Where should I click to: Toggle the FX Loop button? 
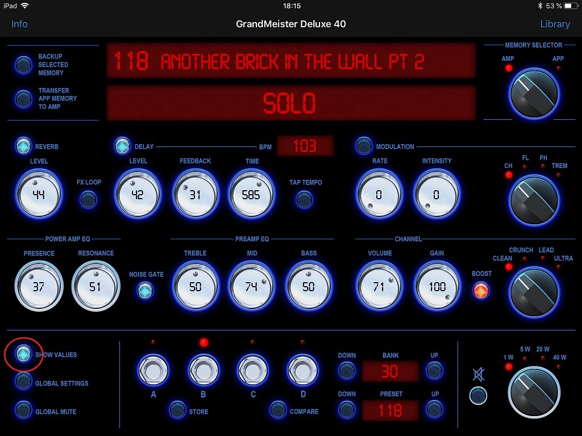[88, 200]
